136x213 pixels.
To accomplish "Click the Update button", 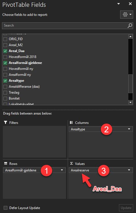I will click(126, 208).
